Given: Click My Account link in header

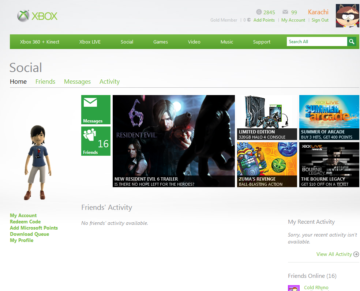Looking at the screenshot, I should coord(293,20).
